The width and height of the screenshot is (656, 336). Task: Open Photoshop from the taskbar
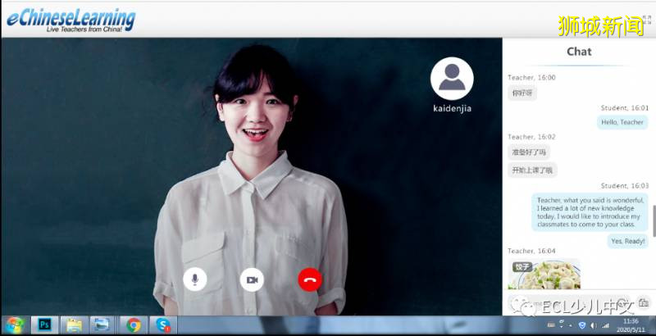44,325
